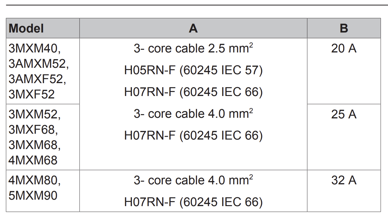Screen dimensions: 388x215
Task: Click the column B header
Action: pyautogui.click(x=344, y=28)
